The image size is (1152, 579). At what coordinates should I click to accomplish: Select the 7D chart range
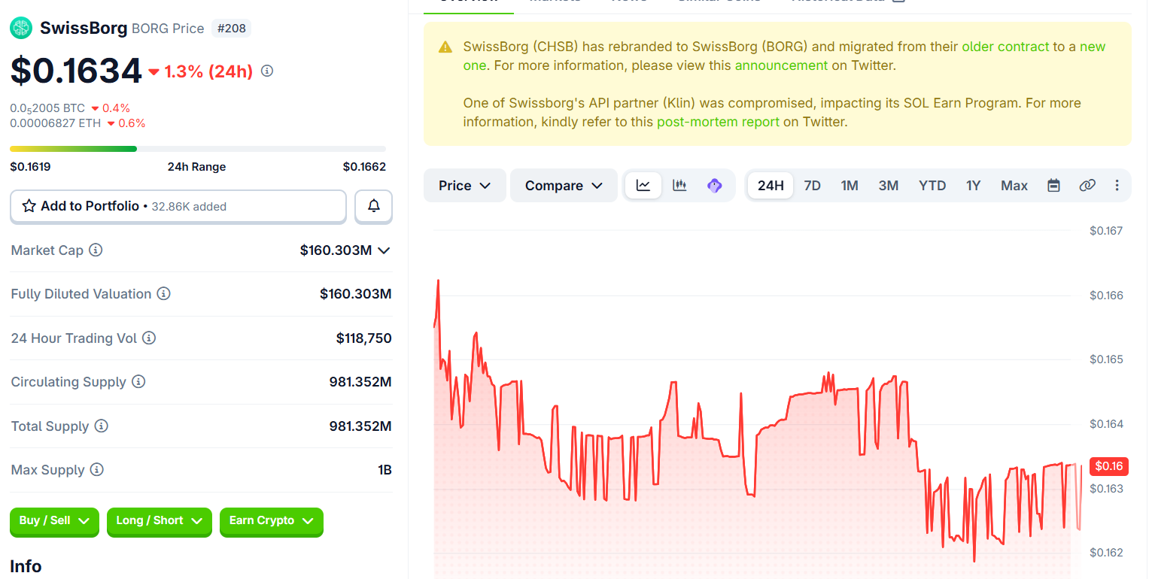[813, 186]
